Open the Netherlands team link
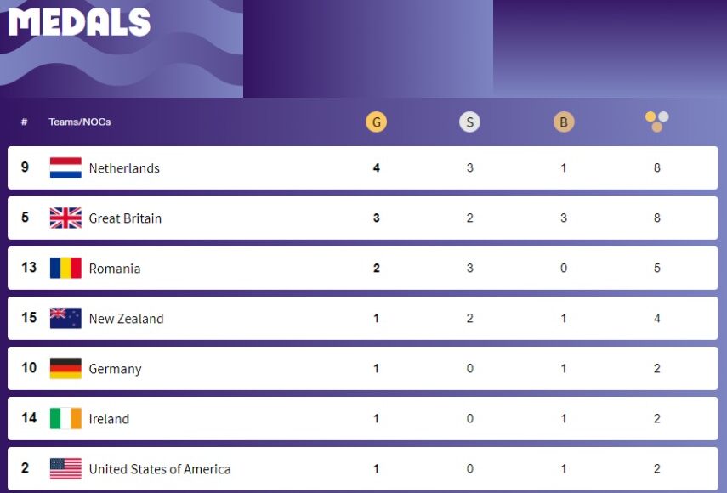This screenshot has width=727, height=493. 124,168
